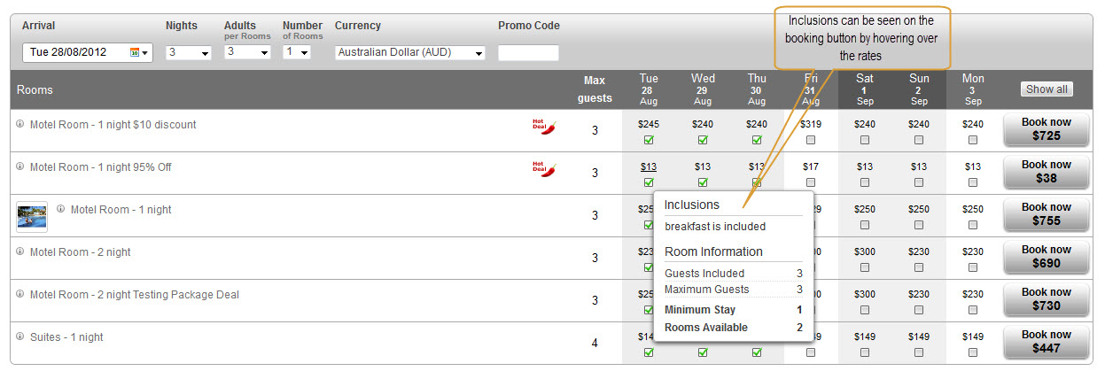
Task: Uncheck Tuesday checkbox for $10 discount room
Action: (649, 140)
